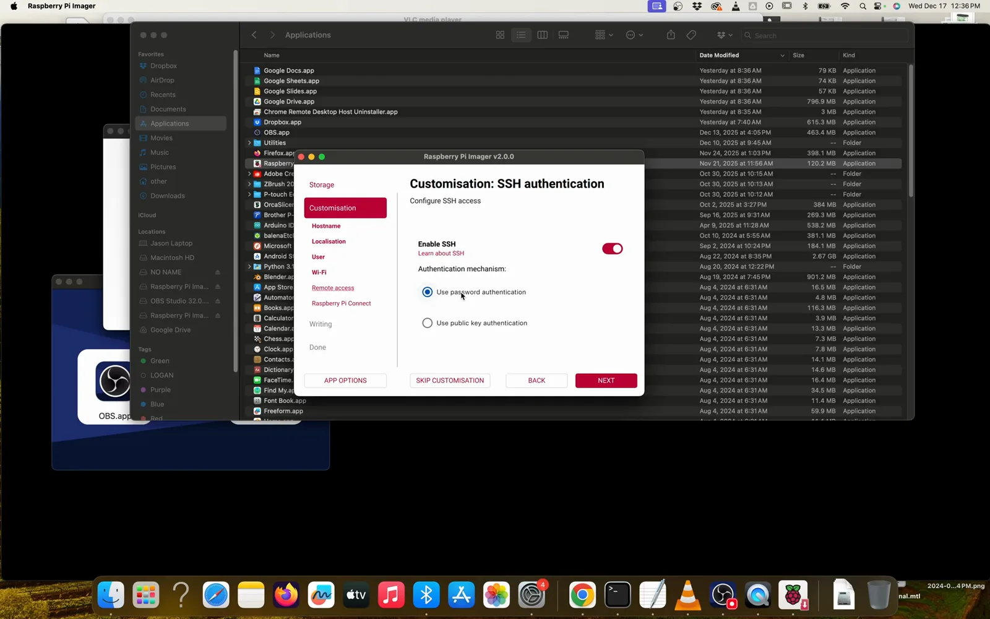Open the Learn about SSH link
Viewport: 990px width, 619px height.
(441, 253)
